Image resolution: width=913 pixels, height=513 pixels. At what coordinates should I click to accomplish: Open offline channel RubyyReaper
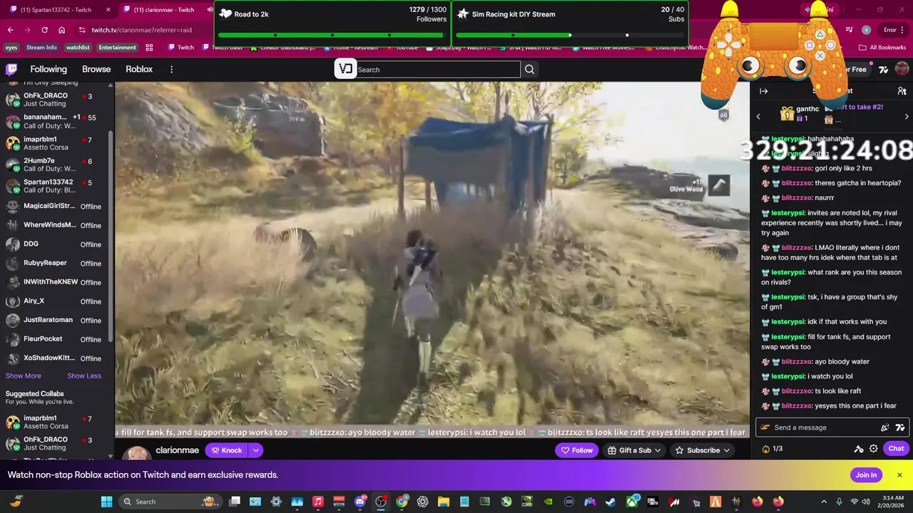pos(57,263)
